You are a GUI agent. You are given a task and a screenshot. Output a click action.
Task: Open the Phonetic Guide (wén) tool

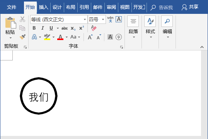[x=110, y=19]
